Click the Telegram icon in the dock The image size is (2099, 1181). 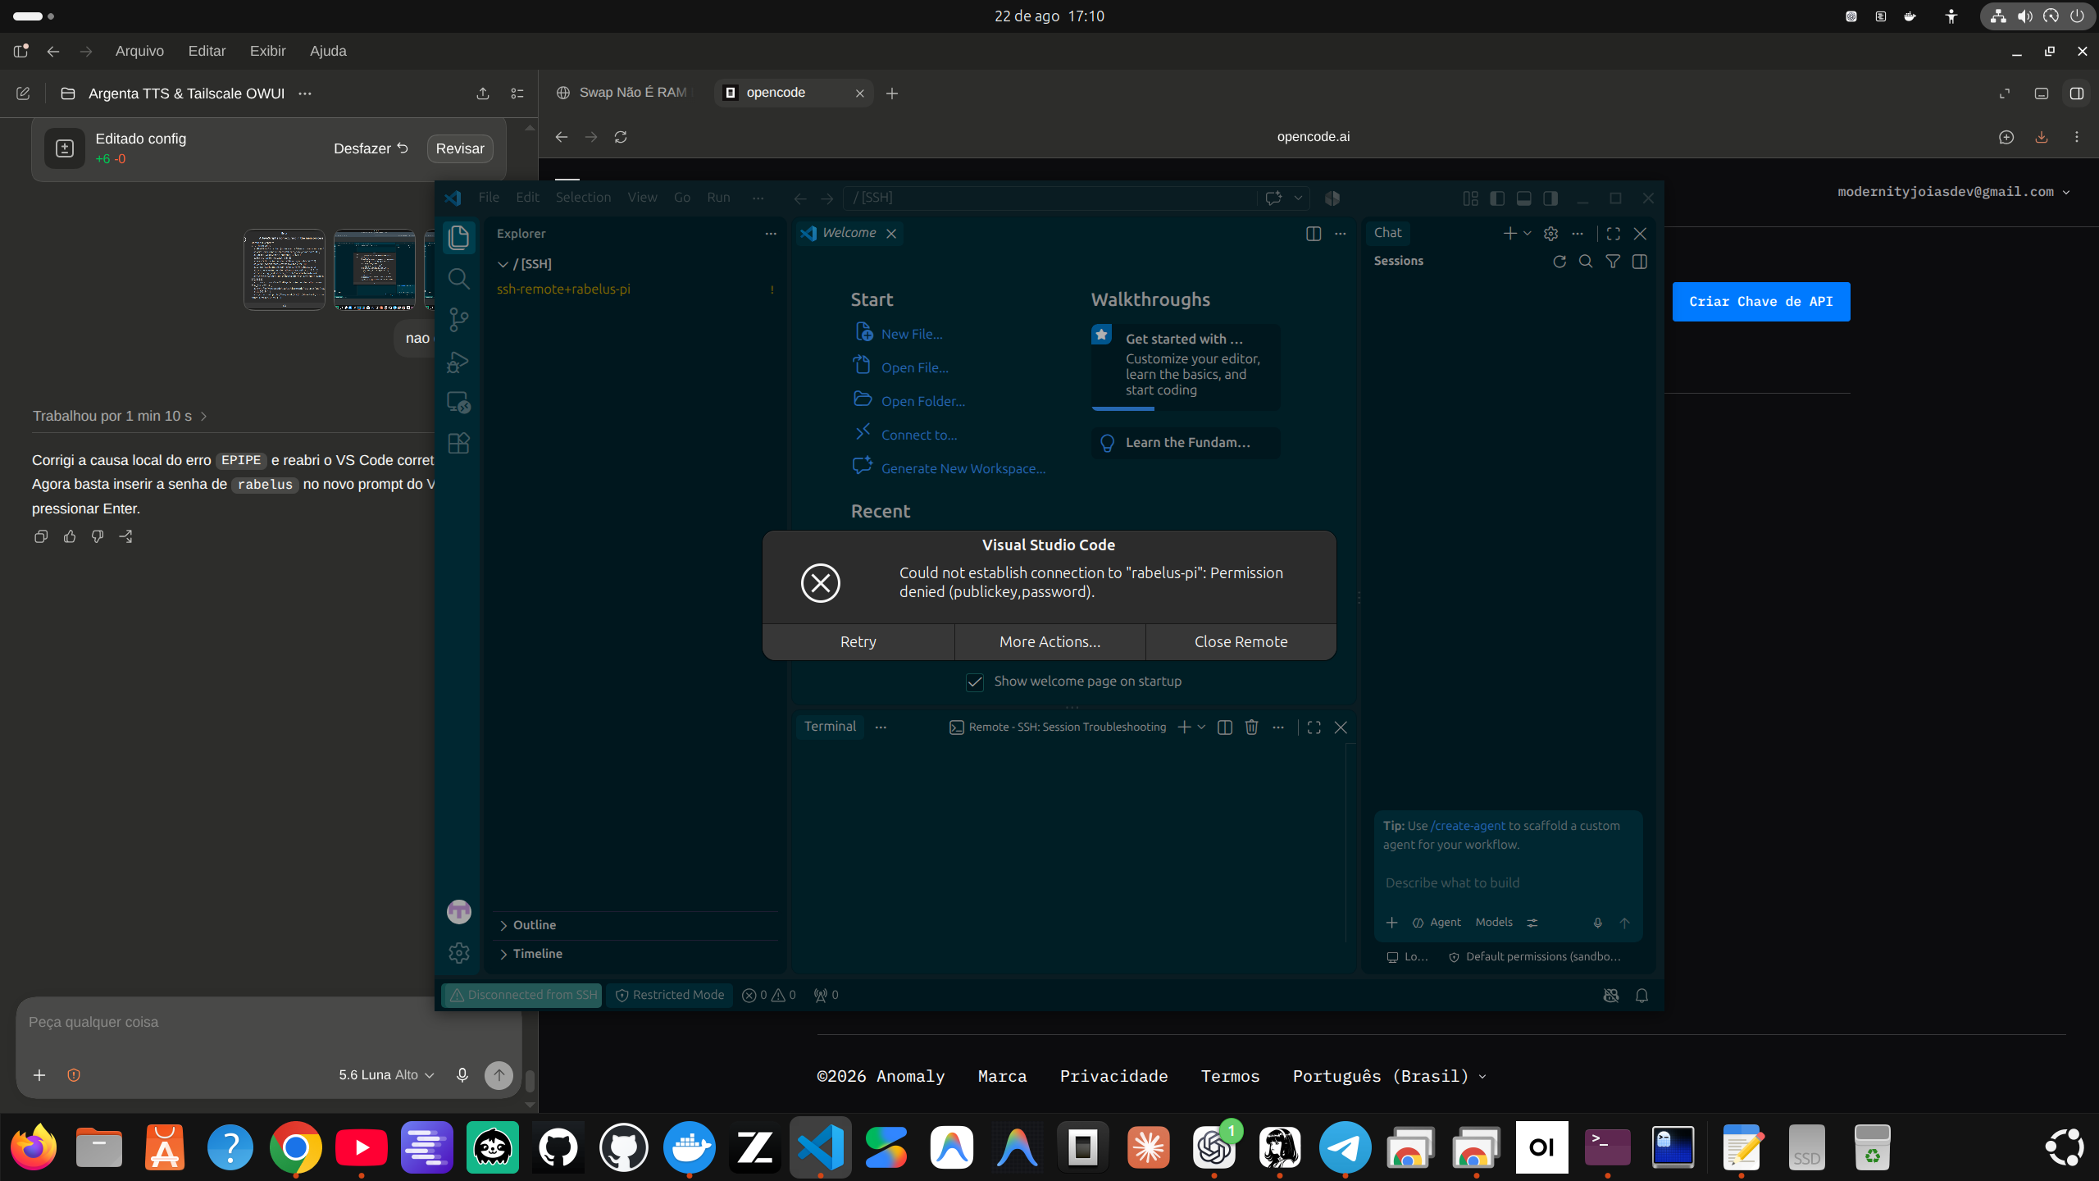pos(1345,1147)
